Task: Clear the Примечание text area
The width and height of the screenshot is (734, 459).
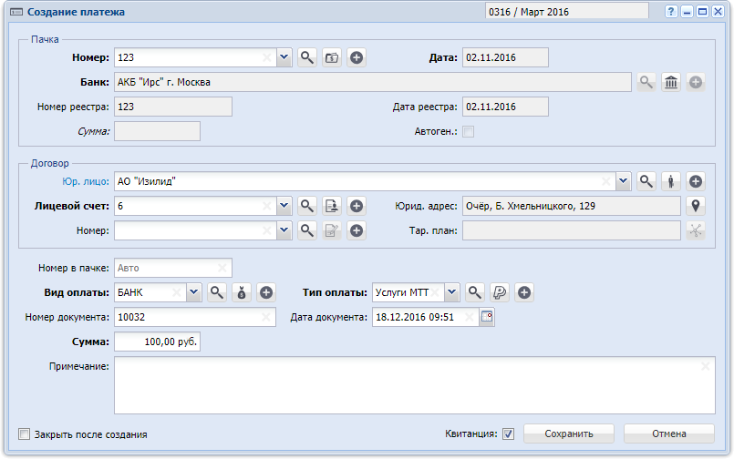Action: (x=706, y=366)
